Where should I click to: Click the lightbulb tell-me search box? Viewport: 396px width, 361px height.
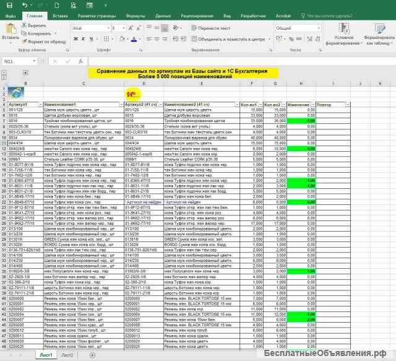[327, 16]
